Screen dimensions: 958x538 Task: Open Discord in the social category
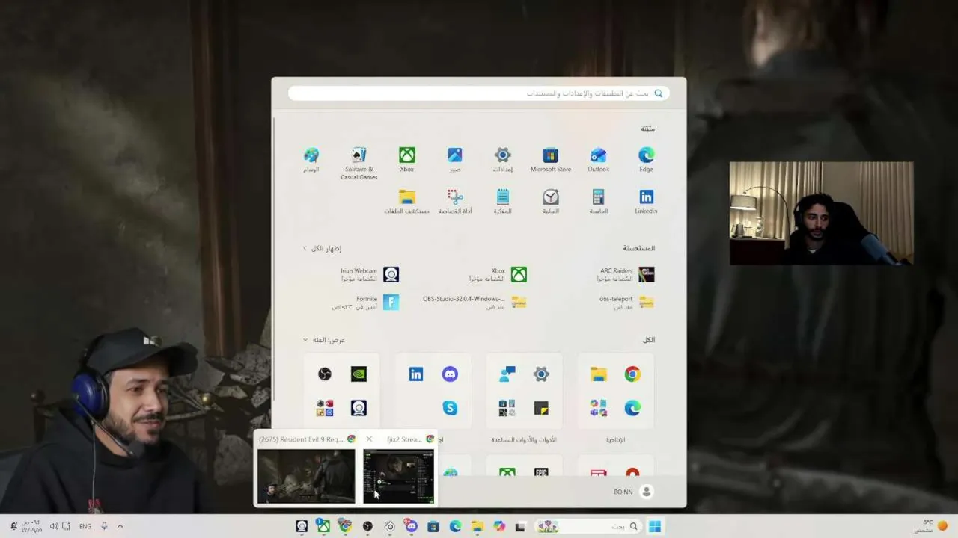(x=450, y=374)
